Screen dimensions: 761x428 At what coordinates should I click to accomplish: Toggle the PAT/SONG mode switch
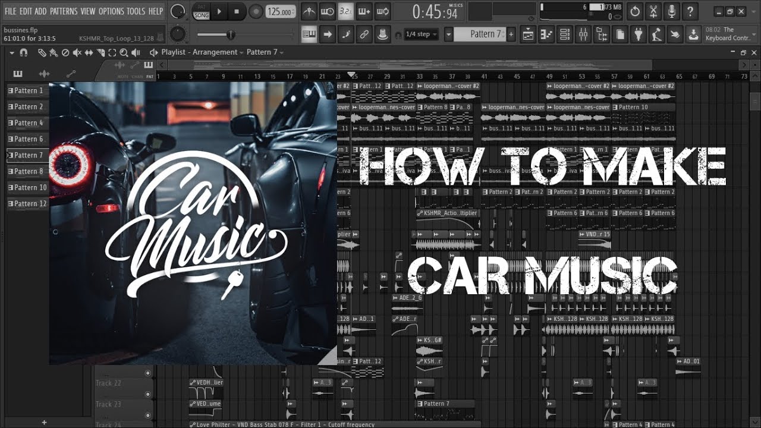coord(200,11)
